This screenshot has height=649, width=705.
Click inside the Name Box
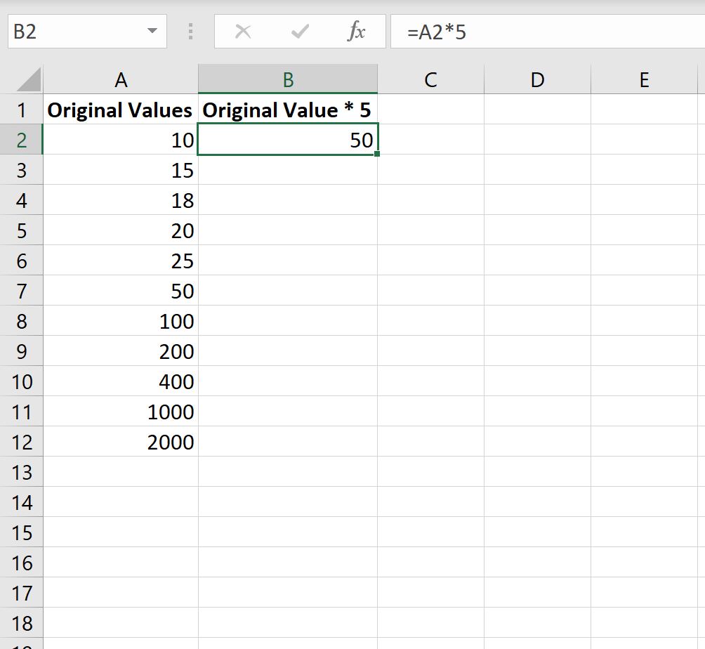[x=77, y=30]
